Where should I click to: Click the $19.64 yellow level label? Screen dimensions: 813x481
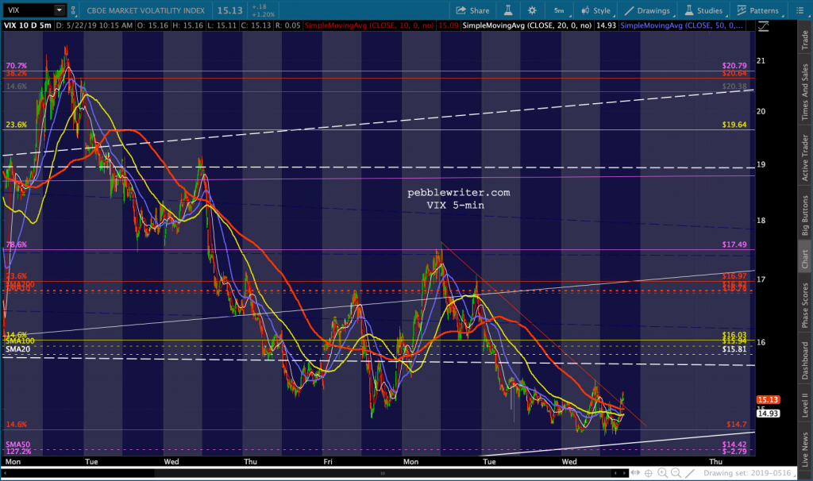pos(734,125)
